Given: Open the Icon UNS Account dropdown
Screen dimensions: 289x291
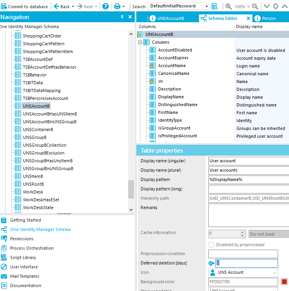Looking at the screenshot, I should pos(274,273).
